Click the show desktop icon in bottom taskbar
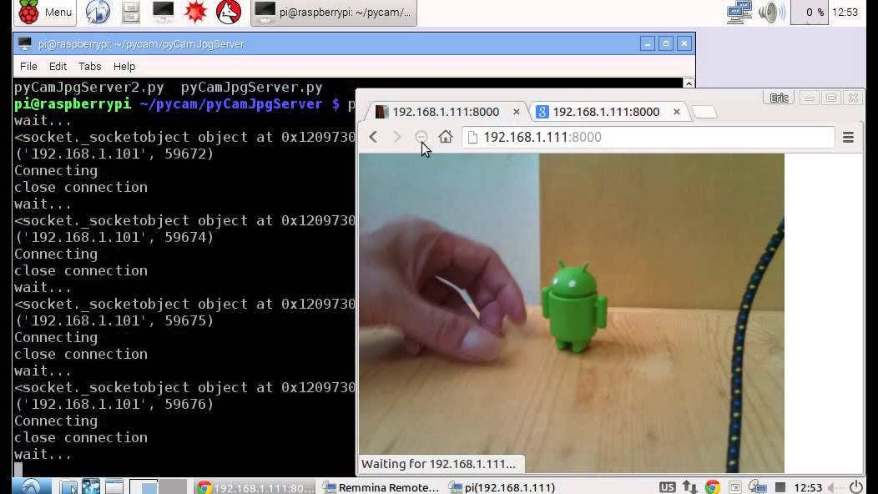Screen dimensions: 878x494 pyautogui.click(x=69, y=486)
